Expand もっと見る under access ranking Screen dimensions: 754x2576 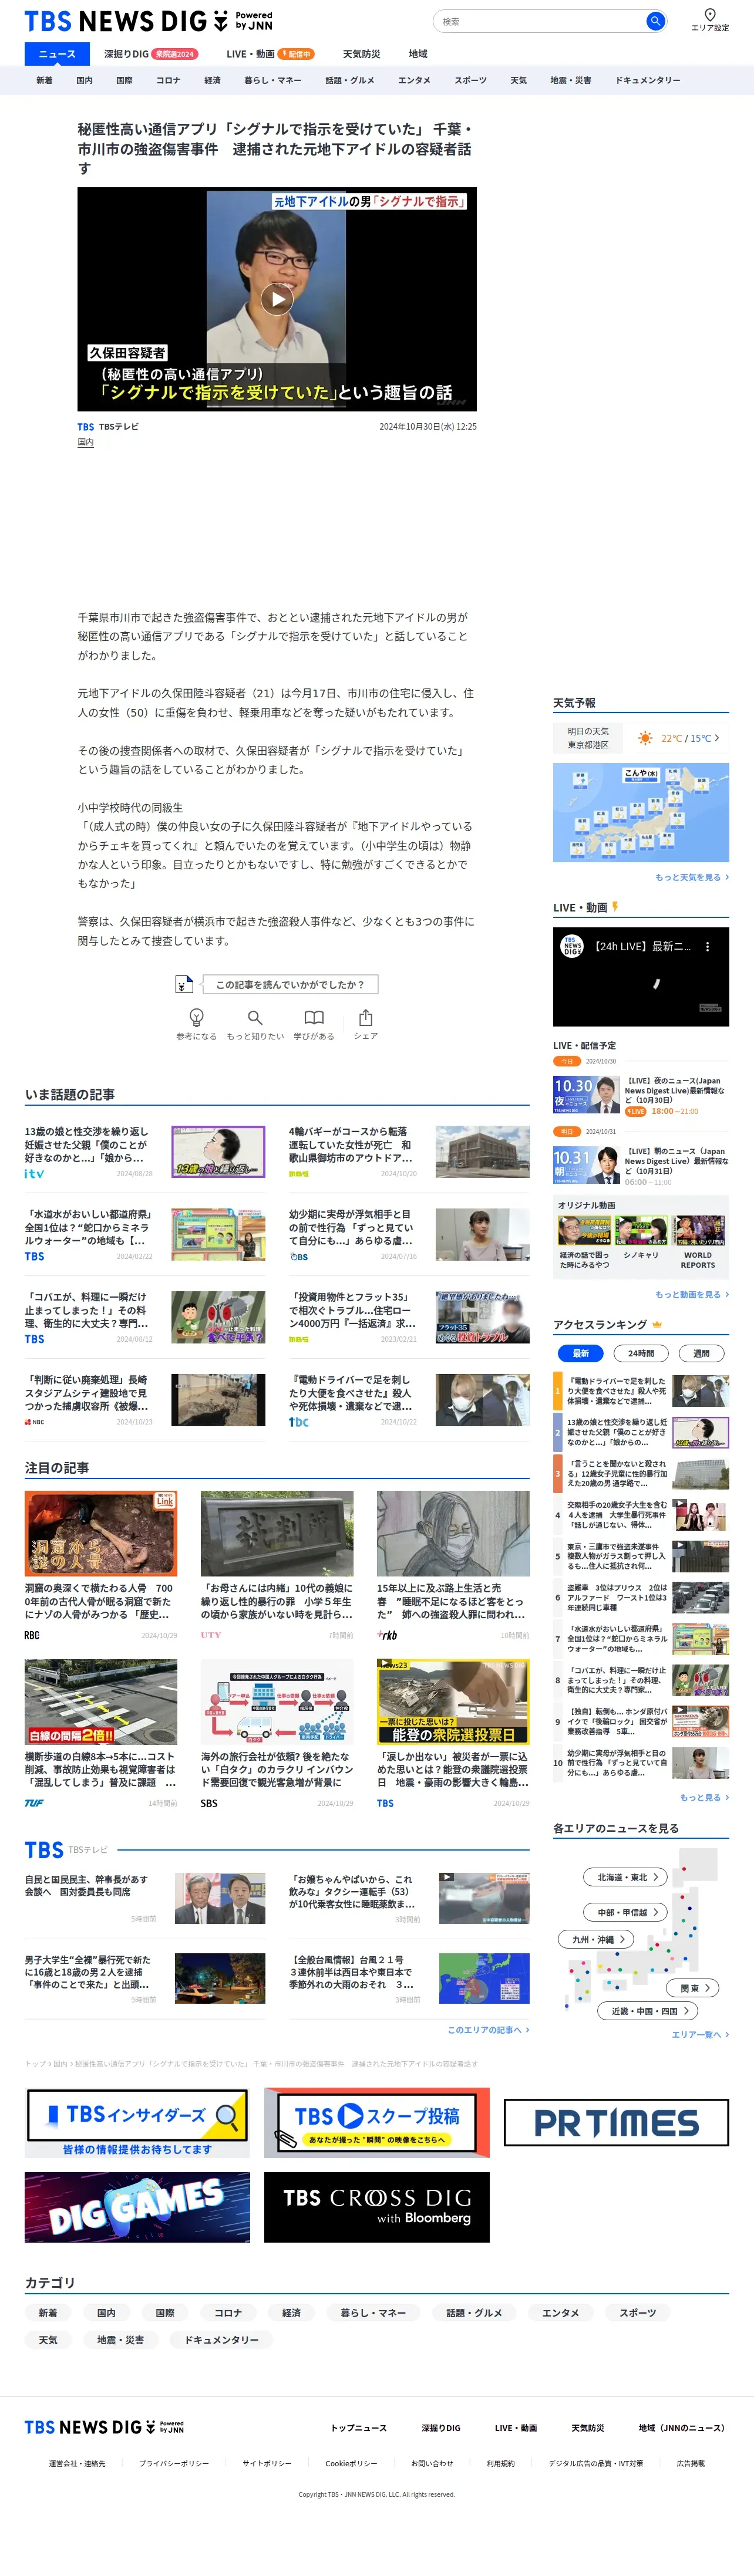[x=704, y=1797]
